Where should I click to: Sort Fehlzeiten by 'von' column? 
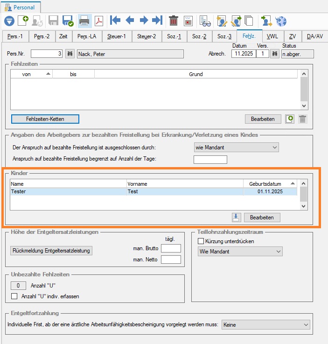(x=31, y=74)
